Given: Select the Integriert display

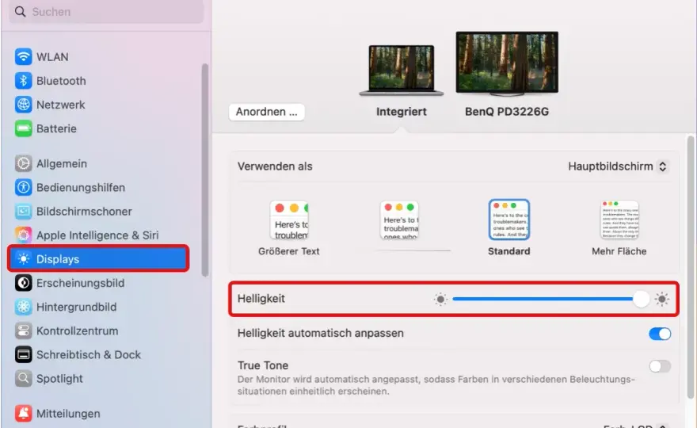Looking at the screenshot, I should [402, 80].
